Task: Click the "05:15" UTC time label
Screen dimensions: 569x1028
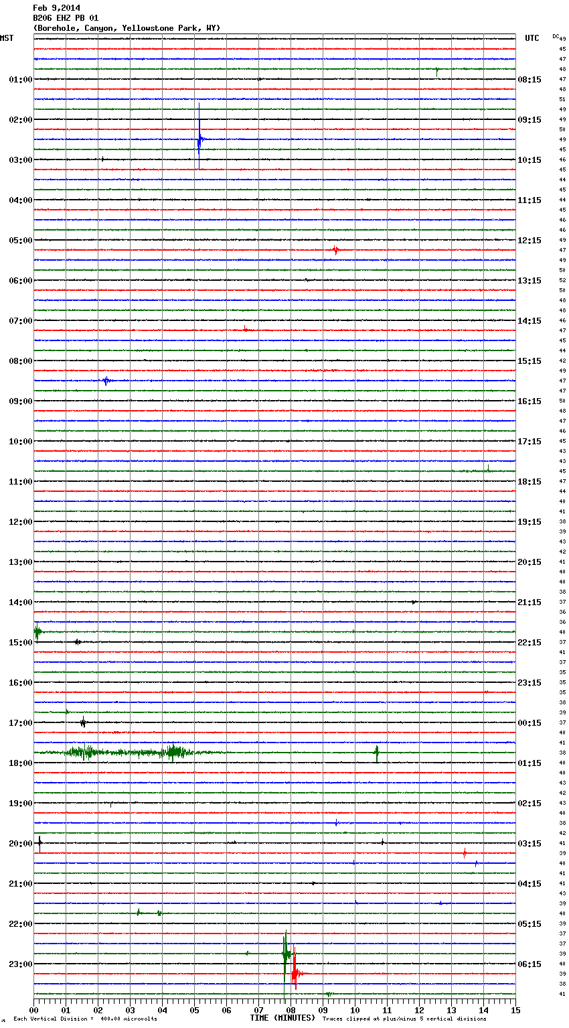Action: (530, 924)
